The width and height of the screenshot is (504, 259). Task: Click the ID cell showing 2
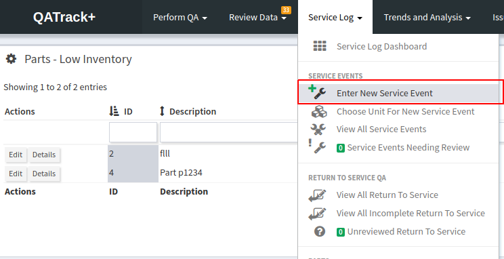pos(133,154)
